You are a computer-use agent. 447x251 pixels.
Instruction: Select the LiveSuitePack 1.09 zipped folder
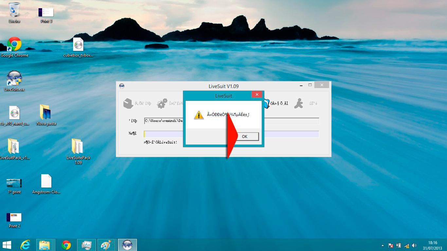78,151
